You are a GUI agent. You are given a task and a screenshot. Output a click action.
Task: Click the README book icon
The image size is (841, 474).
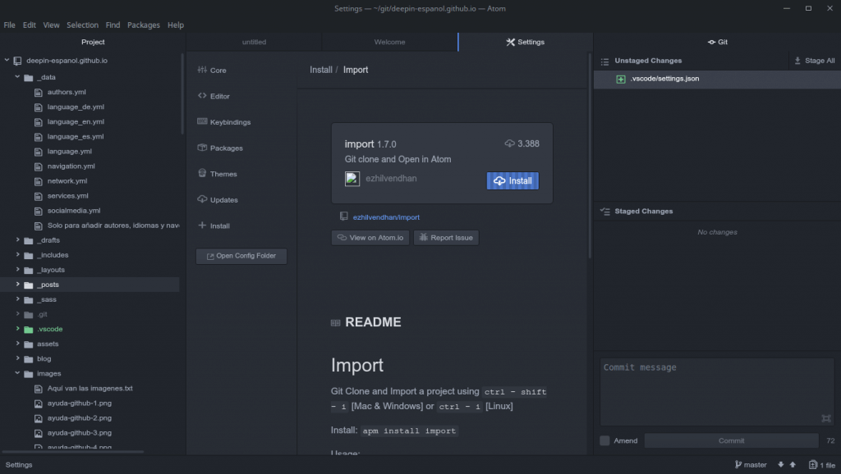(x=336, y=322)
